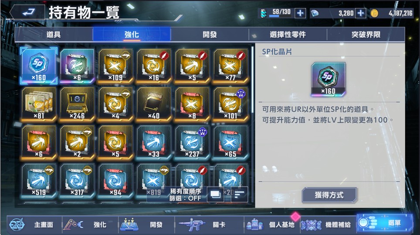
Task: Click the item list scrollbar
Action: click(252, 81)
